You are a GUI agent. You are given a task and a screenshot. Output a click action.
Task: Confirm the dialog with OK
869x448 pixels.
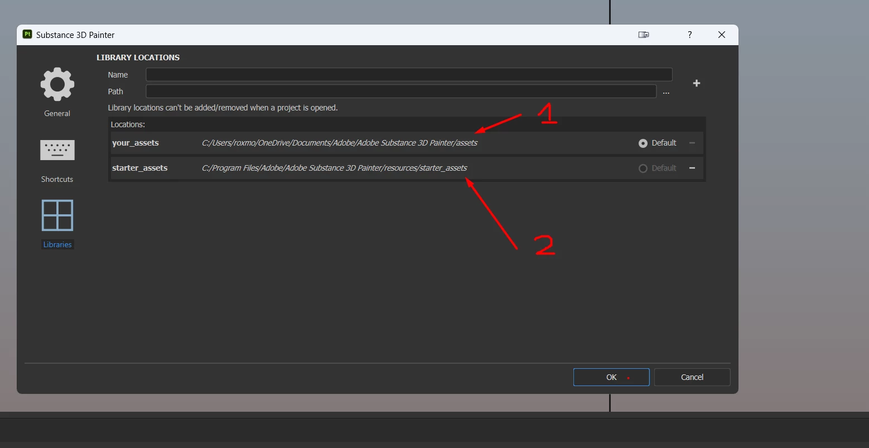(611, 377)
